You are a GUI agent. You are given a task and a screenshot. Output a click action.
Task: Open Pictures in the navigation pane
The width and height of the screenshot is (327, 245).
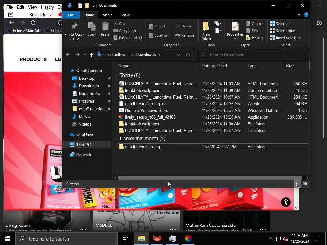[86, 101]
